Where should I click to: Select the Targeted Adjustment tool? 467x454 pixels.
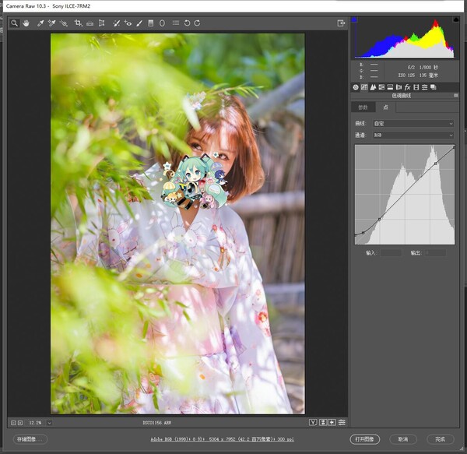click(x=64, y=23)
